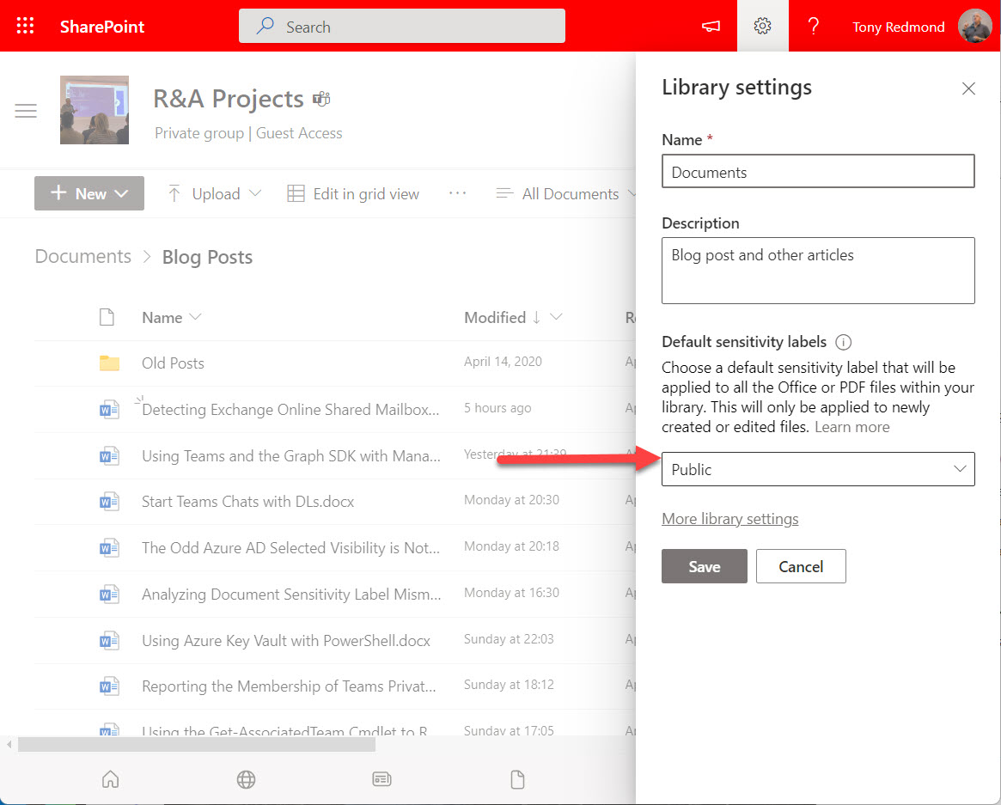The height and width of the screenshot is (805, 1001).
Task: Click Word icon for Reporting the Membership
Action: (109, 687)
